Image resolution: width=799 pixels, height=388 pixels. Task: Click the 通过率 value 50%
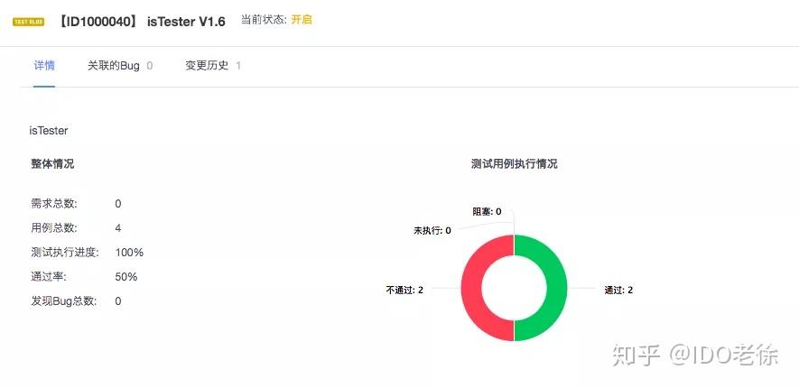[126, 277]
